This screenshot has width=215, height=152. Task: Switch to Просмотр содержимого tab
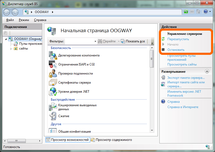coord(111,140)
